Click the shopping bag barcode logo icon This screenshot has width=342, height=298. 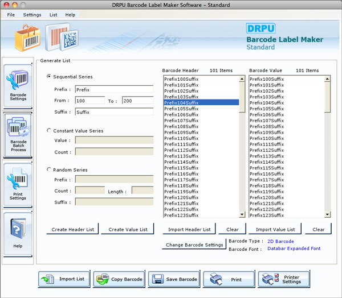coord(28,38)
